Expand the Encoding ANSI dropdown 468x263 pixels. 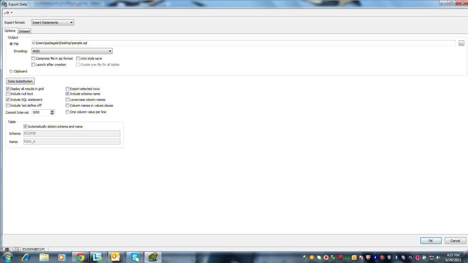(x=72, y=51)
